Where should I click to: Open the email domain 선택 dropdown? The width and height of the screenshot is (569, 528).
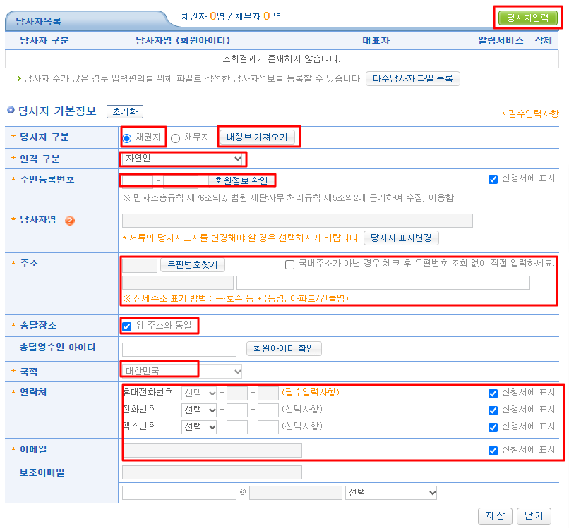pyautogui.click(x=391, y=493)
